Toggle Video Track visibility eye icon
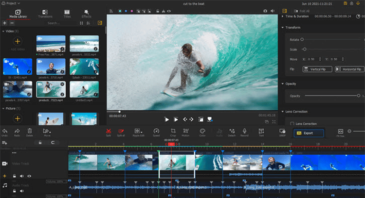This screenshot has height=198, width=365. (x=29, y=176)
